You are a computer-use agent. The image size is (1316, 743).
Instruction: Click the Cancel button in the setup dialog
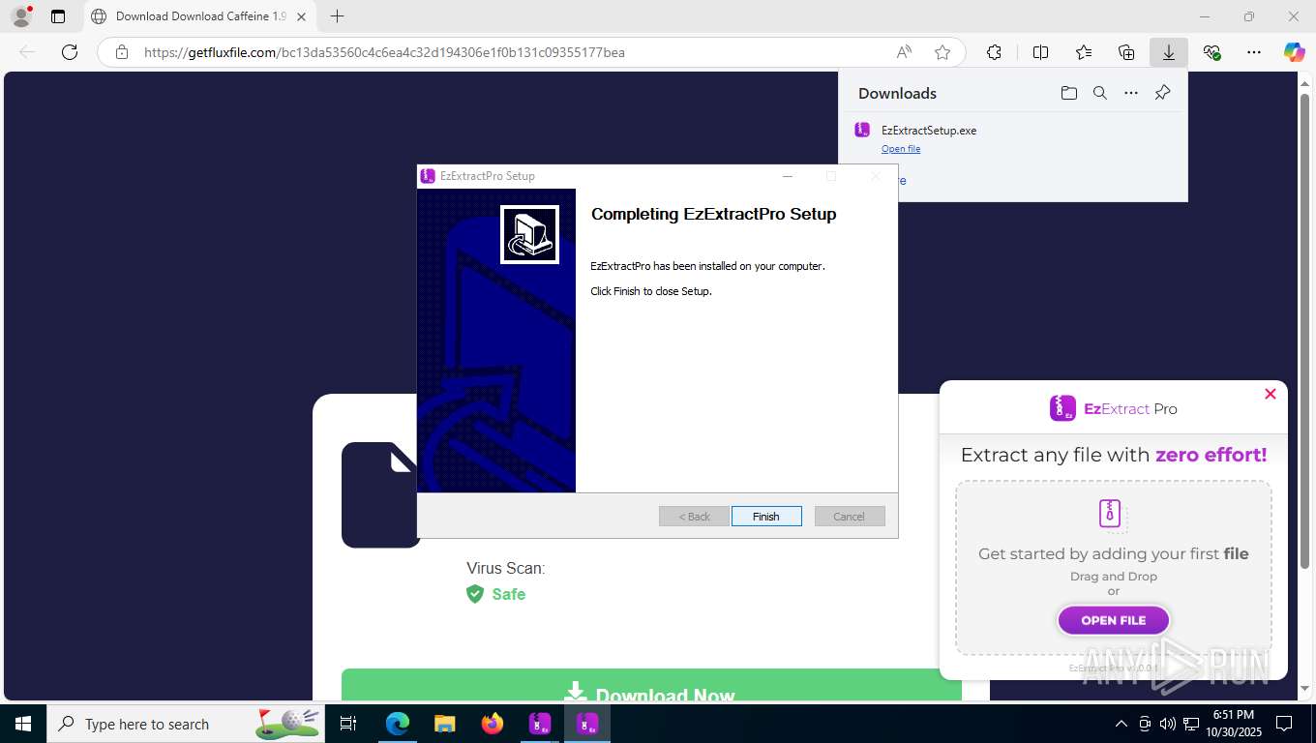(x=850, y=517)
